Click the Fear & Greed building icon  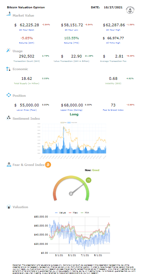coord(9,165)
